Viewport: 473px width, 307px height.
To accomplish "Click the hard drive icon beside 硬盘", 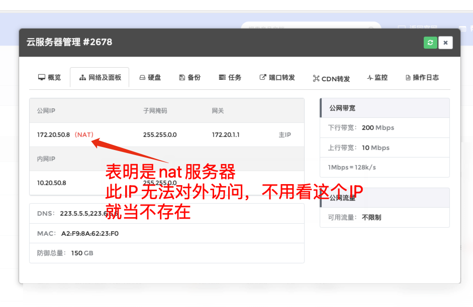I will click(x=142, y=78).
